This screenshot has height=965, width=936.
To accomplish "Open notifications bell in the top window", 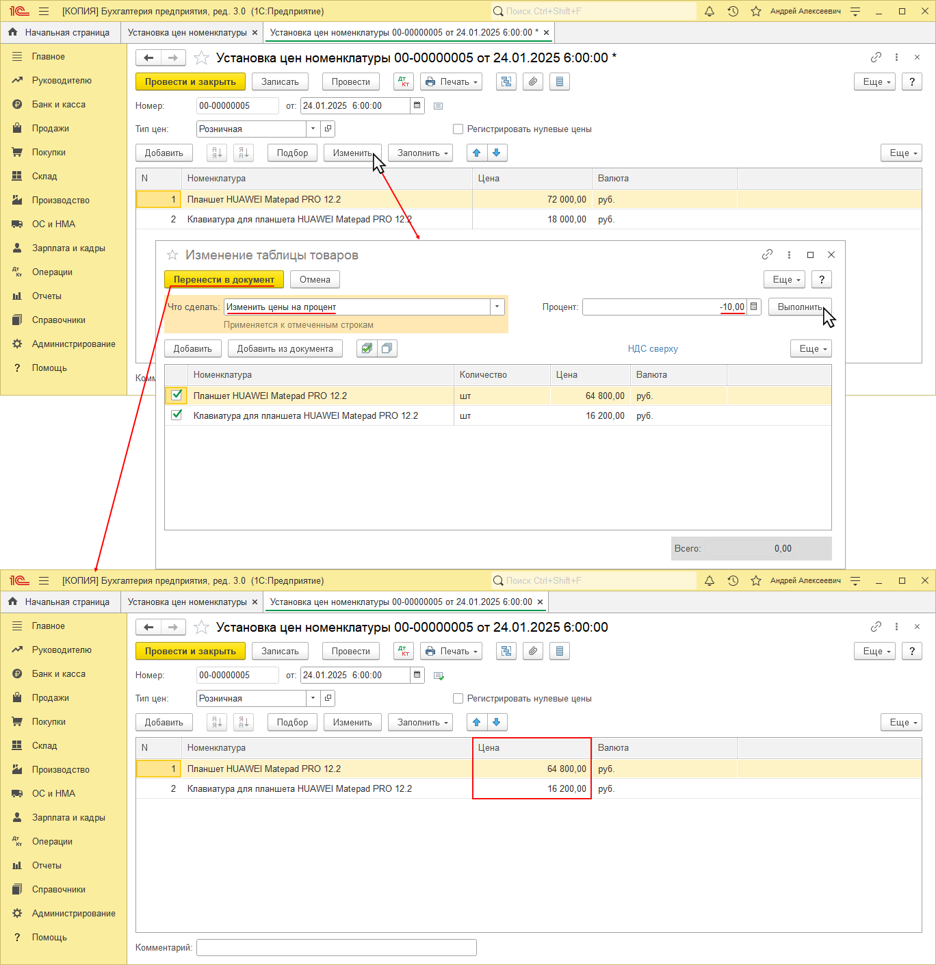I will tap(710, 11).
